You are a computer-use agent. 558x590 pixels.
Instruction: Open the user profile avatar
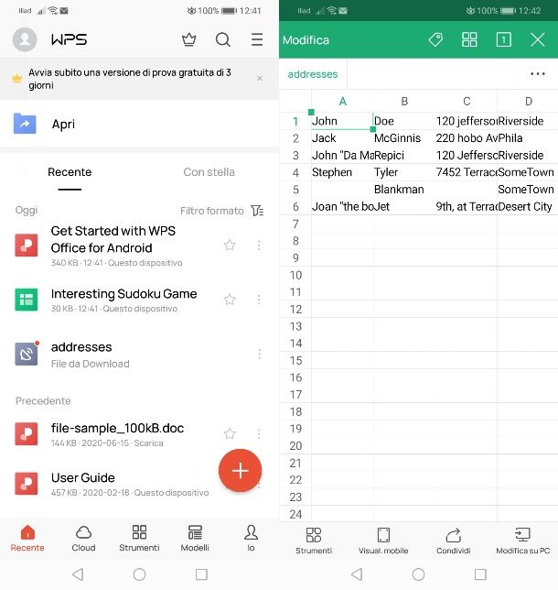pyautogui.click(x=25, y=39)
